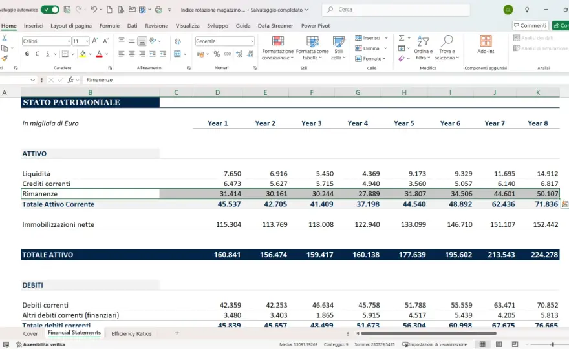Screen dimensions: 569x349
Task: Click in the Cerca search field
Action: [396, 10]
